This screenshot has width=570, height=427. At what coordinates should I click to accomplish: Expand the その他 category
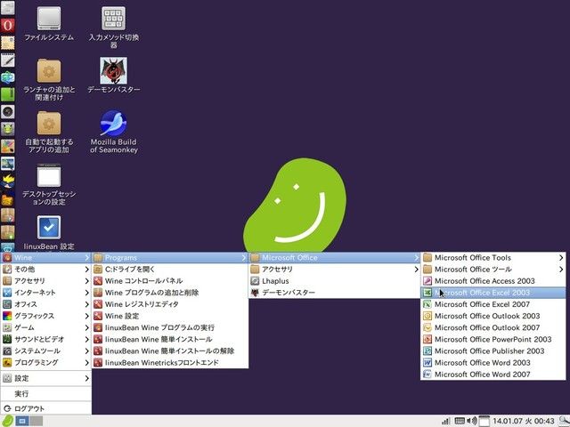(45, 270)
